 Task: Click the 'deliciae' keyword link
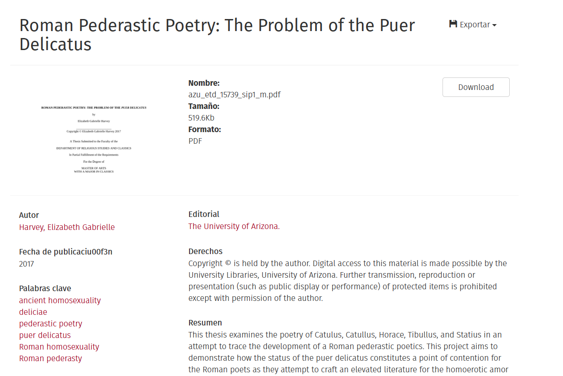coord(33,312)
